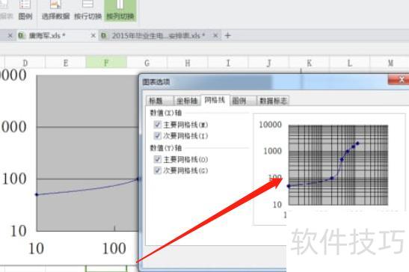The width and height of the screenshot is (409, 272).
Task: Select column L header
Action: 350,63
